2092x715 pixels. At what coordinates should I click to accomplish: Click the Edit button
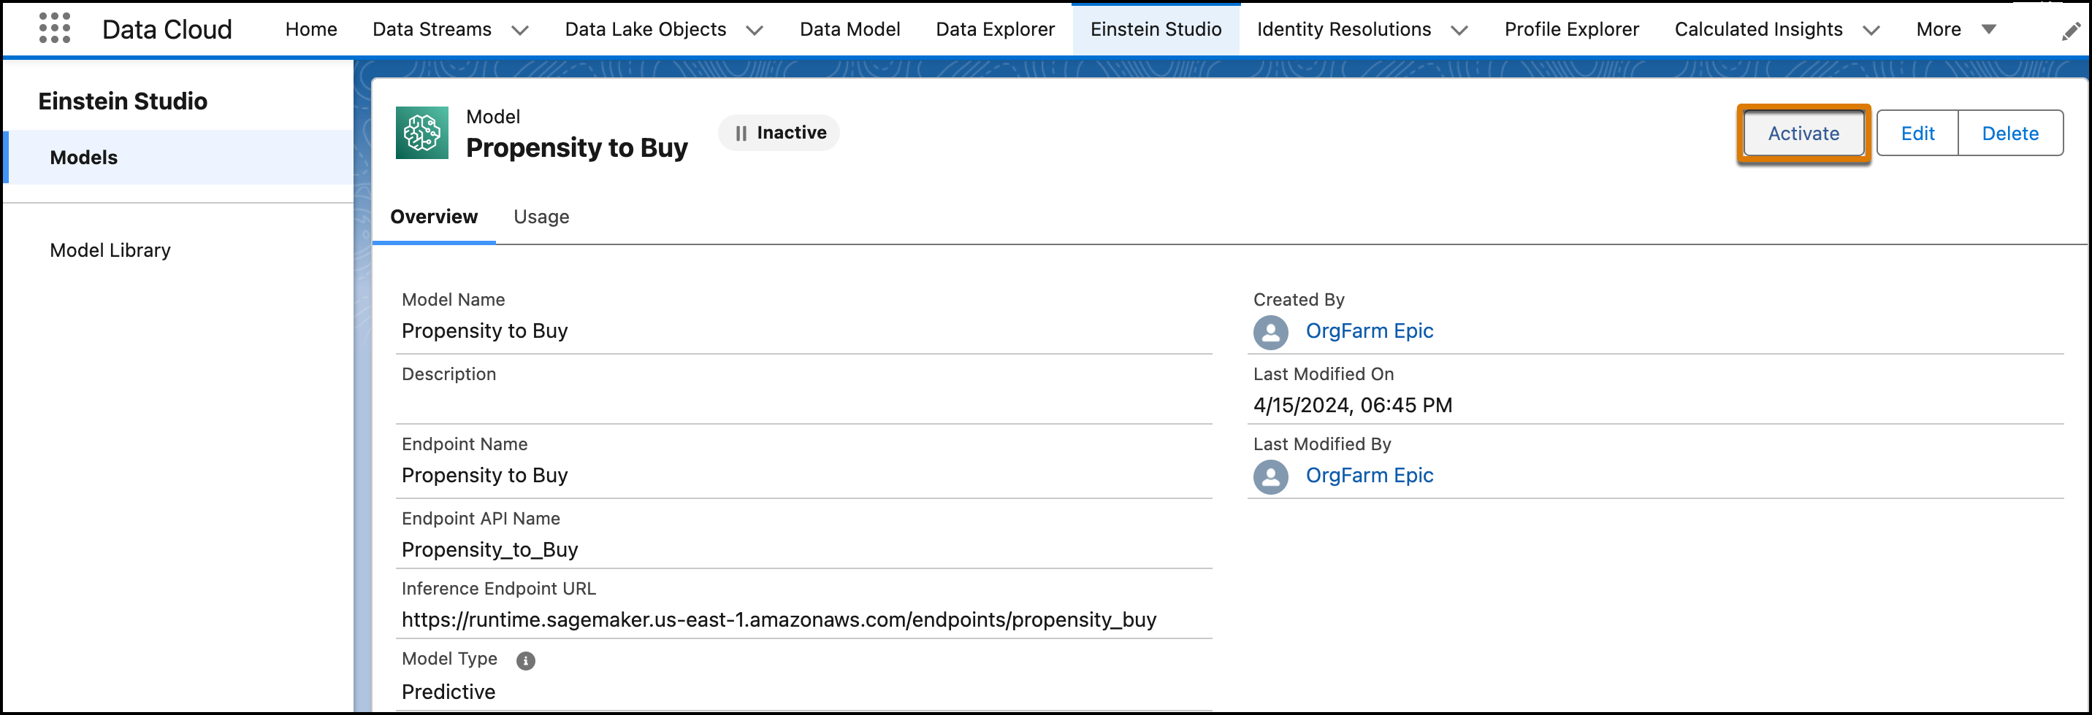[1917, 133]
